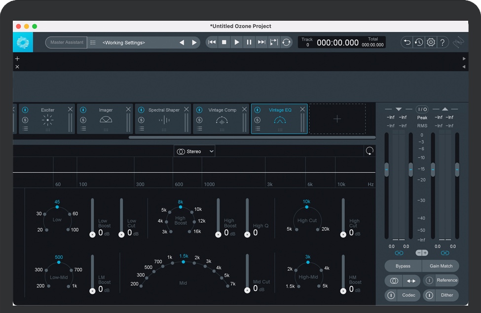Click the Low Boost slider handle
This screenshot has width=481, height=313.
click(92, 235)
